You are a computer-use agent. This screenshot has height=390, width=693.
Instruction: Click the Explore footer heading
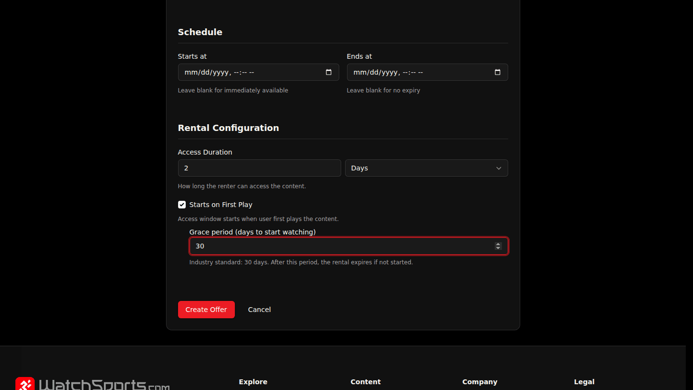coord(253,382)
